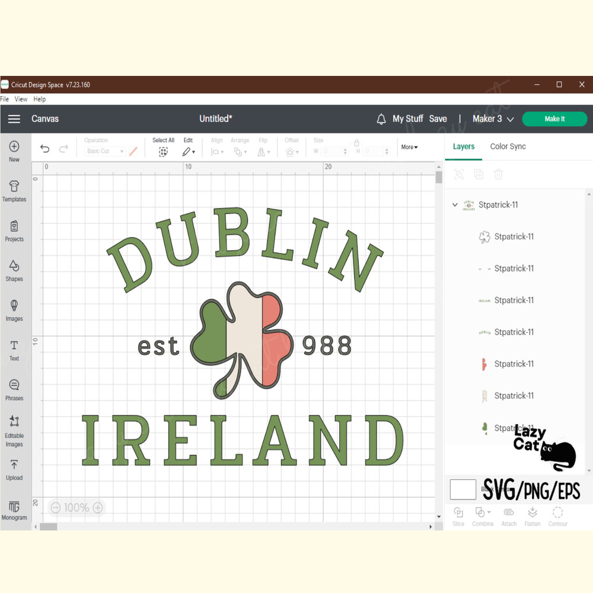Open the Upload panel

14,469
